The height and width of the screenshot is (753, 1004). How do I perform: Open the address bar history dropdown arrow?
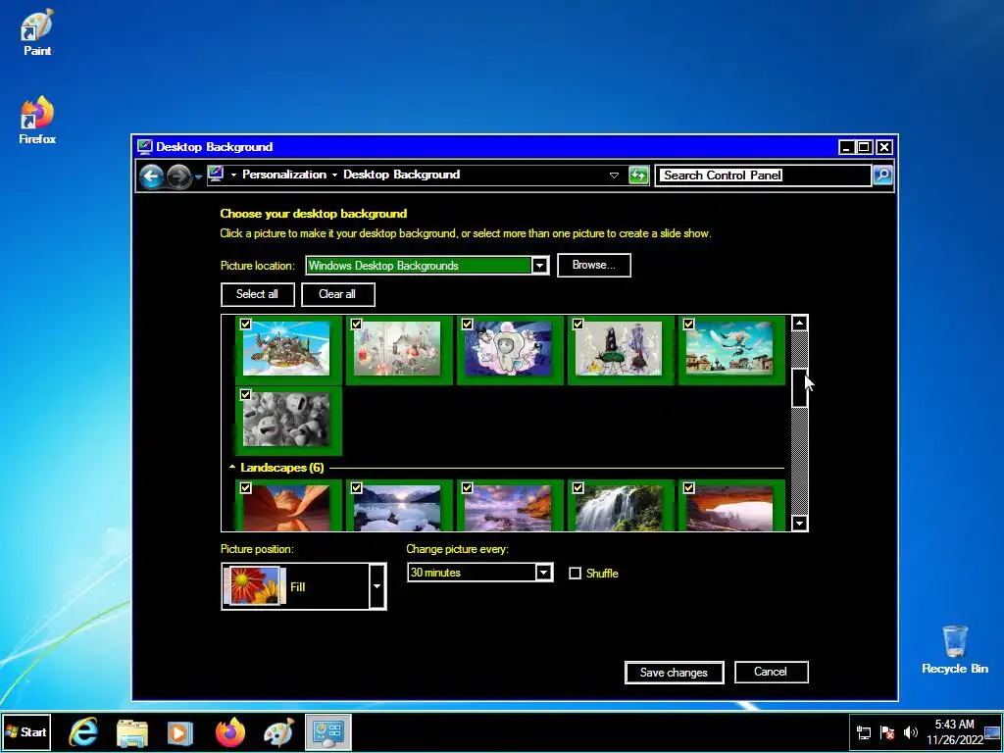(614, 175)
